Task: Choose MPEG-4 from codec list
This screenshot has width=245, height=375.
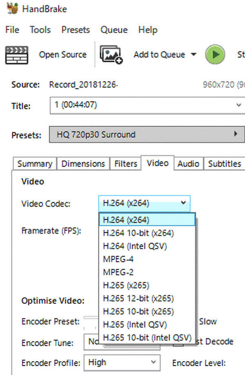Action: pos(147,259)
